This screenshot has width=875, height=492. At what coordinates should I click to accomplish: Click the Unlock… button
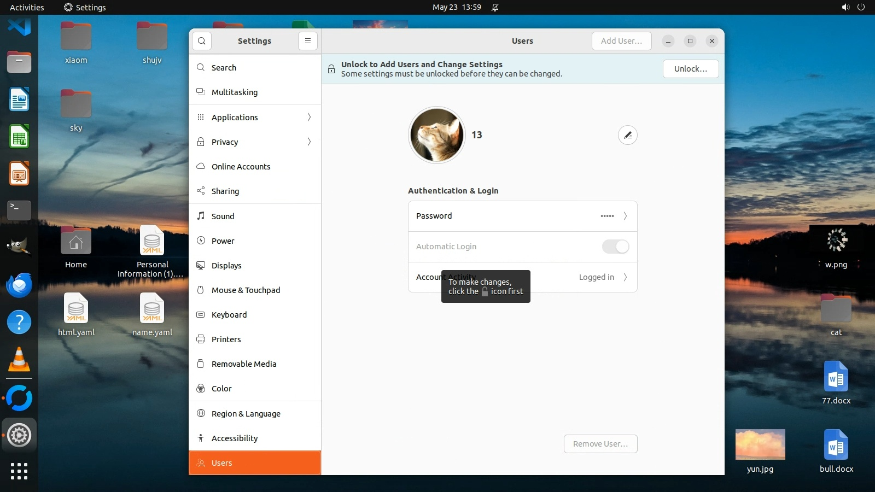click(690, 69)
